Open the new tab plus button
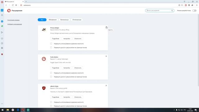The width and height of the screenshot is (199, 112). [26, 2]
